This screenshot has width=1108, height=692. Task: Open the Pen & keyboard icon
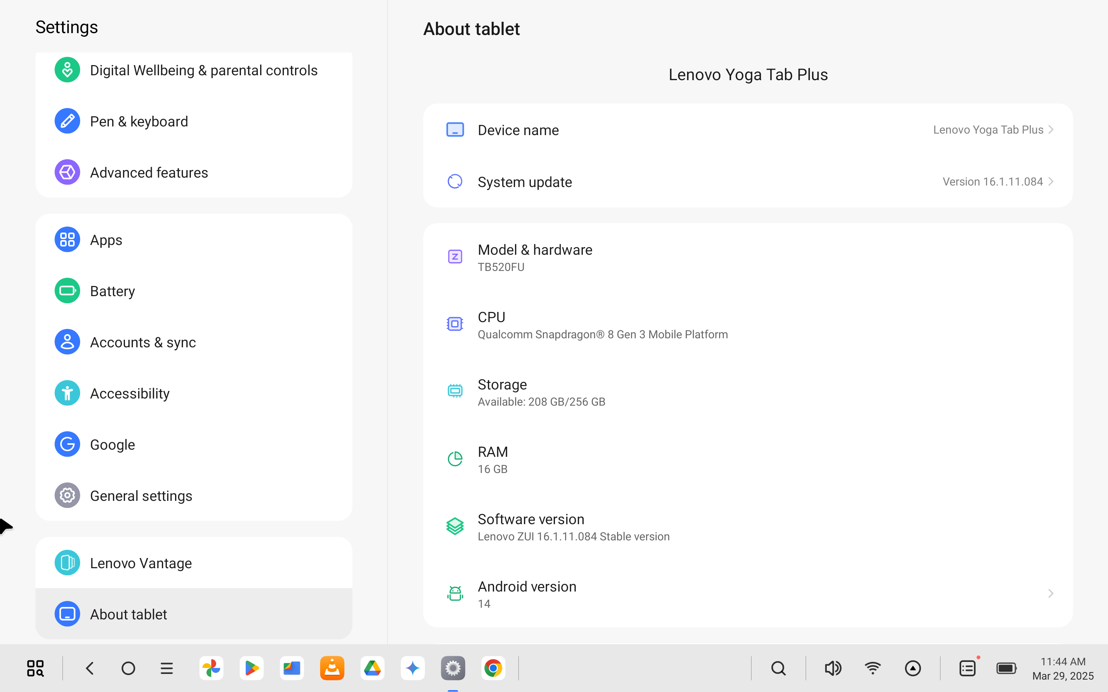pyautogui.click(x=67, y=121)
